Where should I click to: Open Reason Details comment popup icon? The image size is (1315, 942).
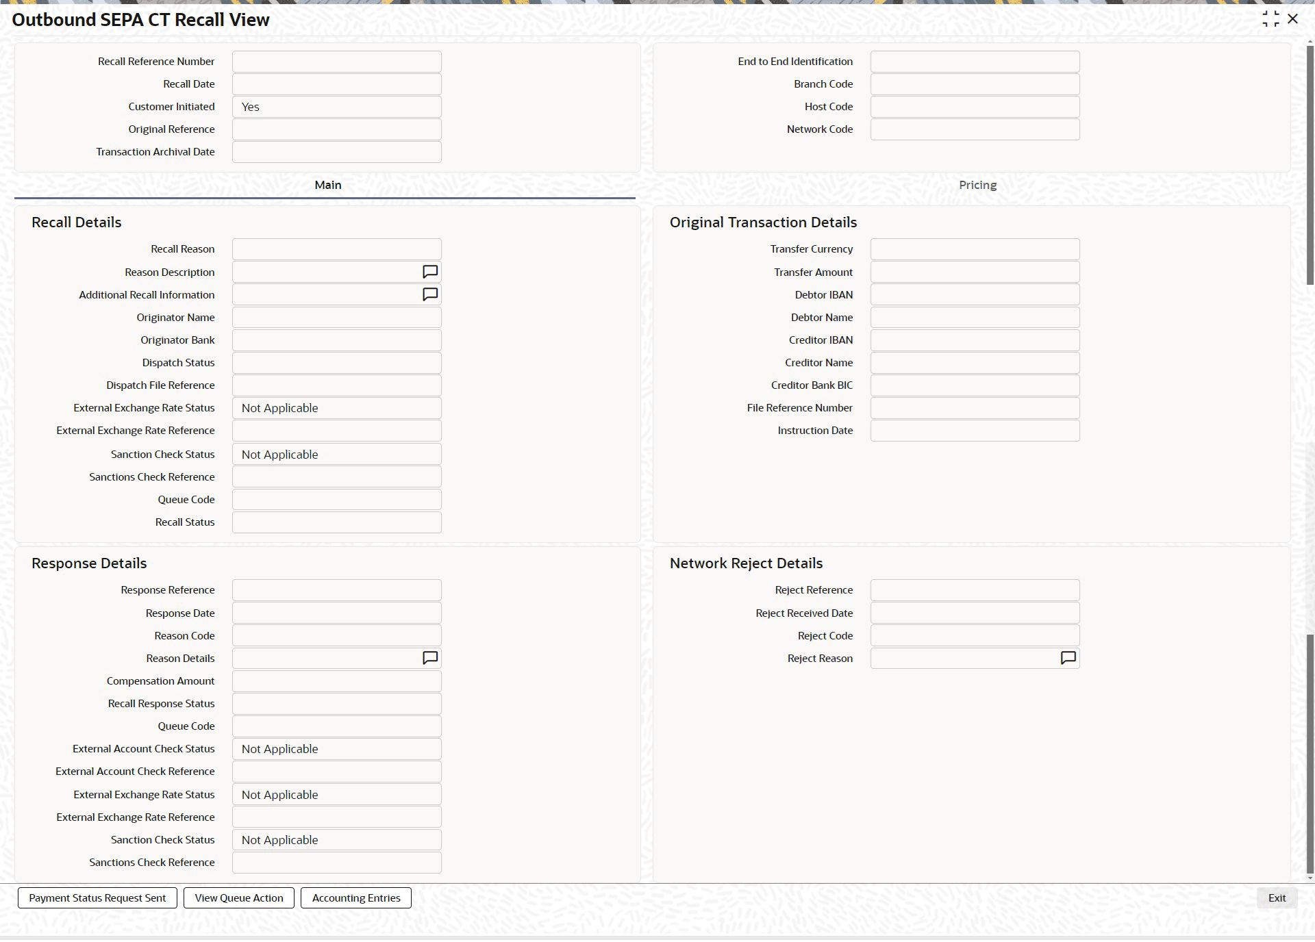click(430, 658)
